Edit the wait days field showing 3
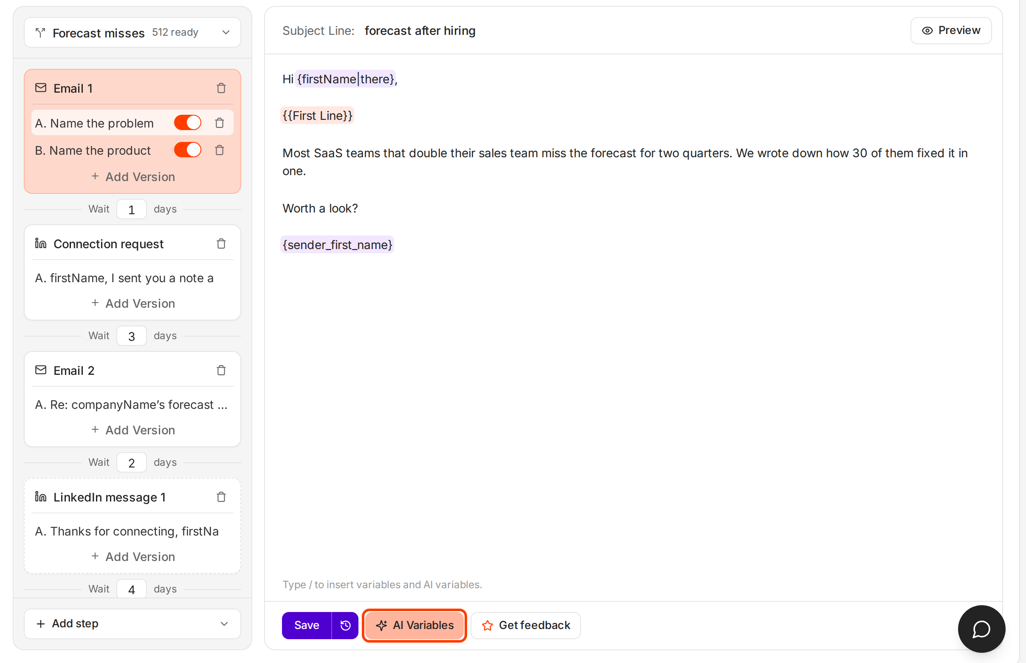Viewport: 1026px width, 663px height. tap(132, 336)
